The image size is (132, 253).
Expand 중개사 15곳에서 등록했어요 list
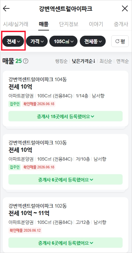(66, 116)
